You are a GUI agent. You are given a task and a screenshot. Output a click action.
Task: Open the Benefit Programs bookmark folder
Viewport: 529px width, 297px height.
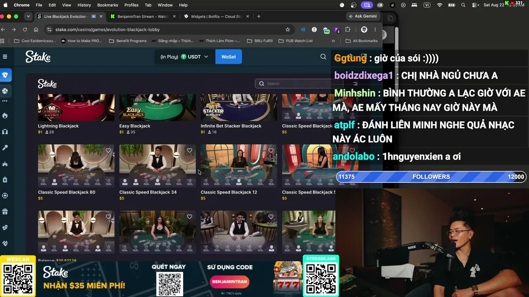pos(128,41)
